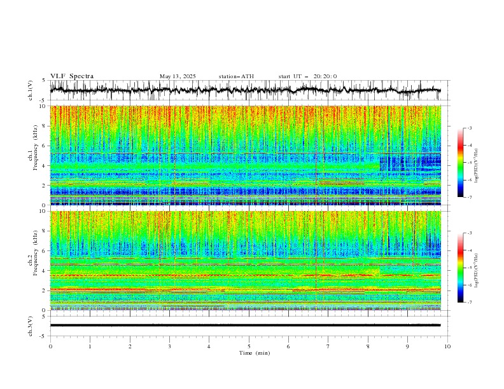Image resolution: width=504 pixels, height=389 pixels.
Task: Click the "-3" tick on ch.1 color bar
Action: [x=469, y=128]
